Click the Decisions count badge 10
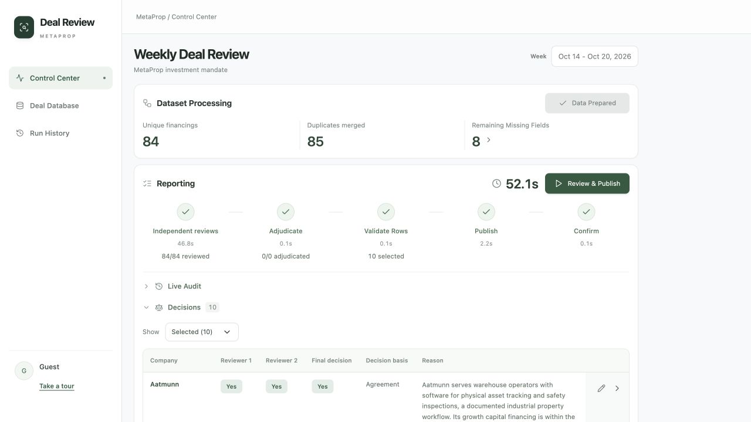The width and height of the screenshot is (751, 422). point(212,307)
